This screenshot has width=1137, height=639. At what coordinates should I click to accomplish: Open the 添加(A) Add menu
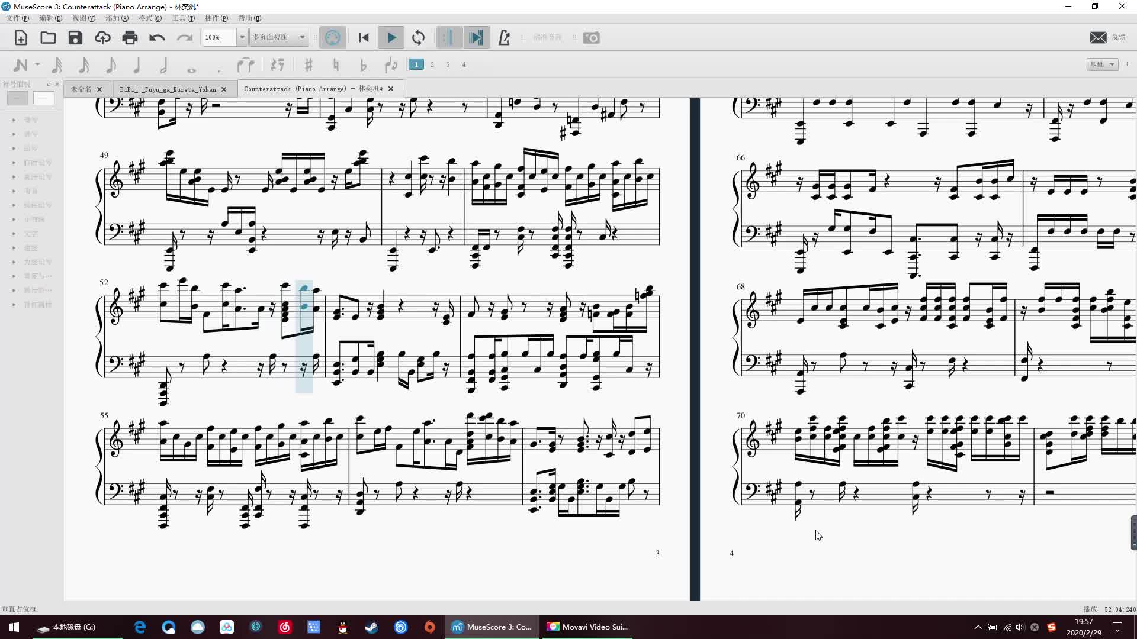pyautogui.click(x=117, y=18)
